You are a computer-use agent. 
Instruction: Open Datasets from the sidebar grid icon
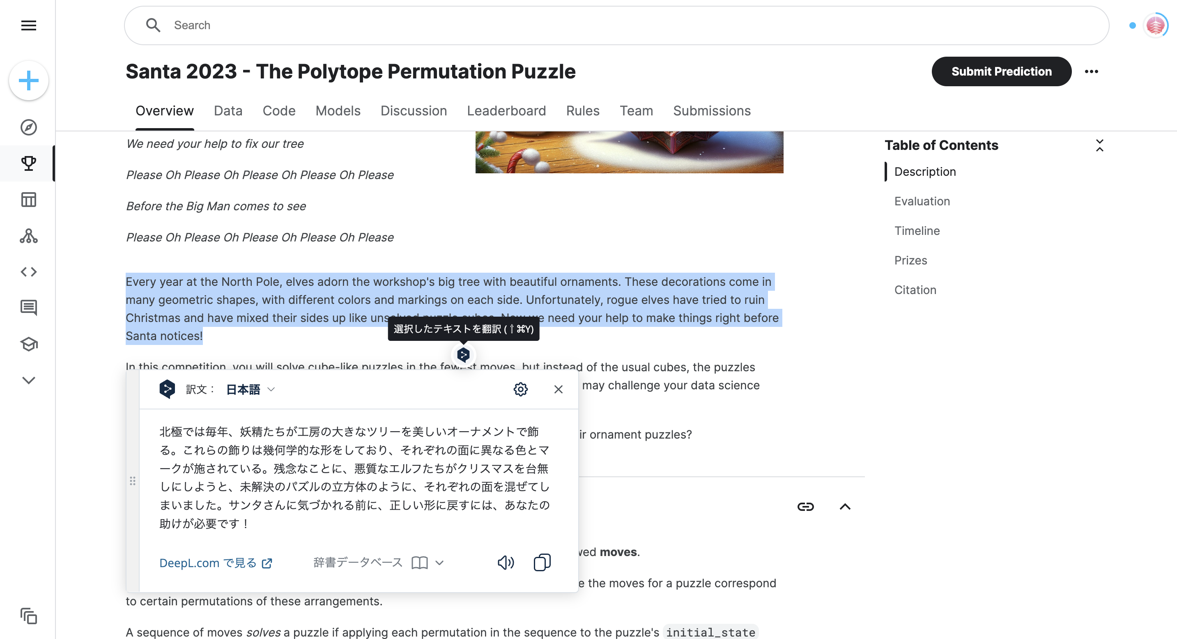pyautogui.click(x=28, y=200)
